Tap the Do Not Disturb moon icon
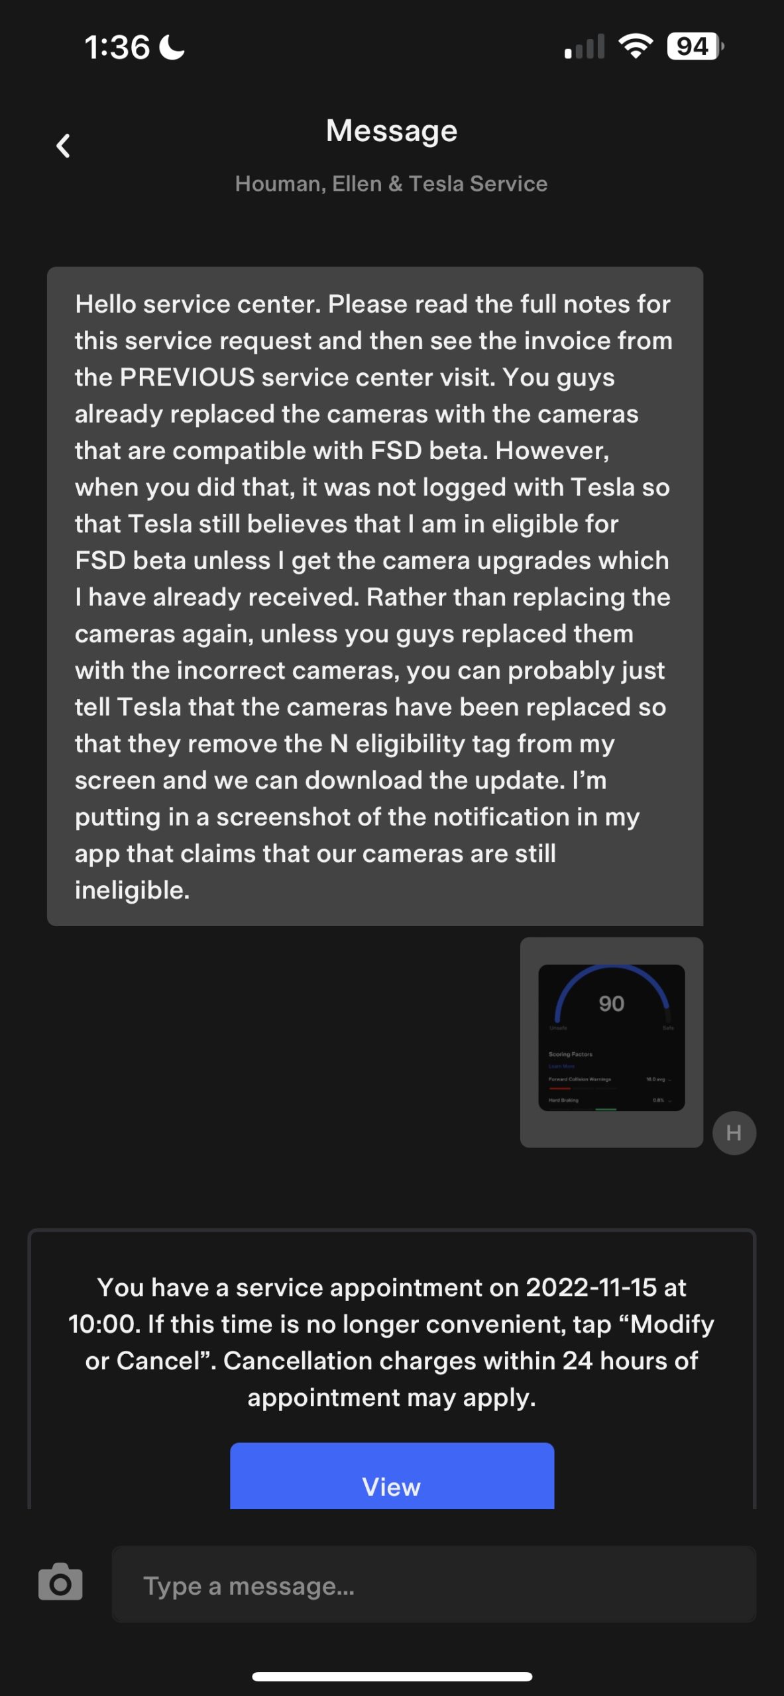The height and width of the screenshot is (1696, 784). [x=173, y=47]
